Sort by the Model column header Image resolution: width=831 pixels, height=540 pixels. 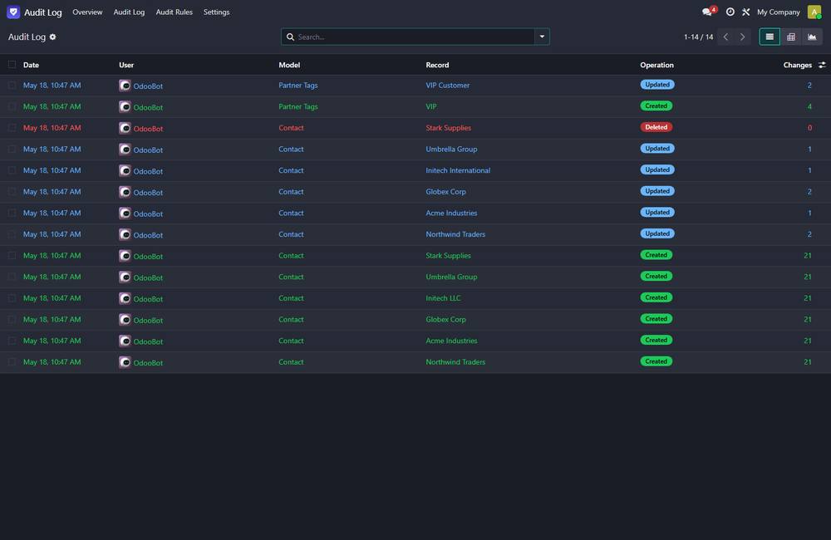(289, 65)
